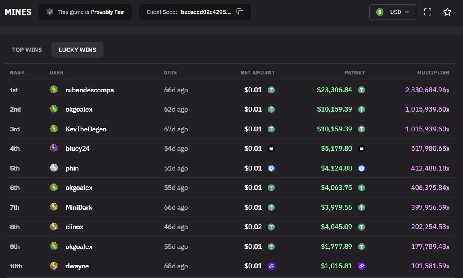Click the MINES game title

(x=18, y=12)
